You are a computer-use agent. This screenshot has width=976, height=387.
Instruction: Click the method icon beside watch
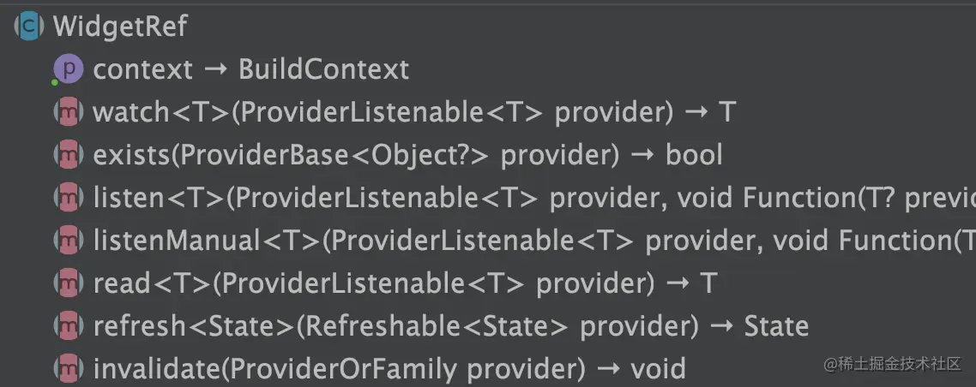68,112
